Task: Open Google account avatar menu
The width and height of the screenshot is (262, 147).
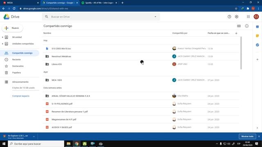Action: (x=256, y=17)
